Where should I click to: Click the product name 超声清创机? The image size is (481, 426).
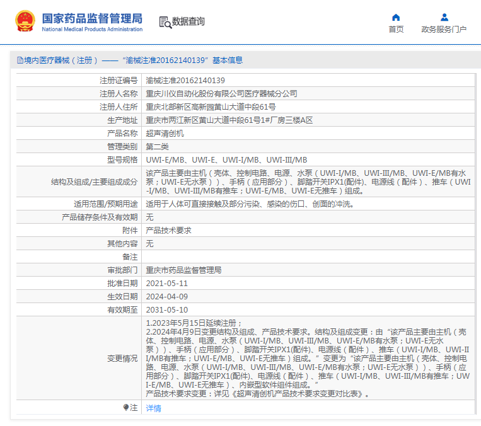pyautogui.click(x=165, y=134)
